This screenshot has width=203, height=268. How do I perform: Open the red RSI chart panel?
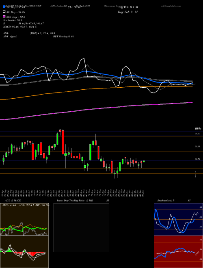coord(178,252)
